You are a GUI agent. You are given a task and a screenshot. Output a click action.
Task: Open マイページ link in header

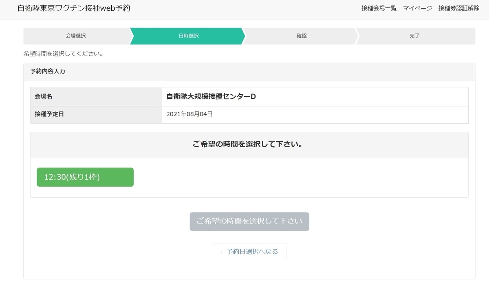point(418,8)
